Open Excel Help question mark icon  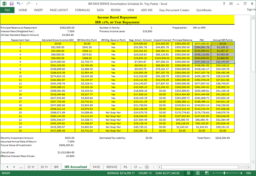(224, 4)
